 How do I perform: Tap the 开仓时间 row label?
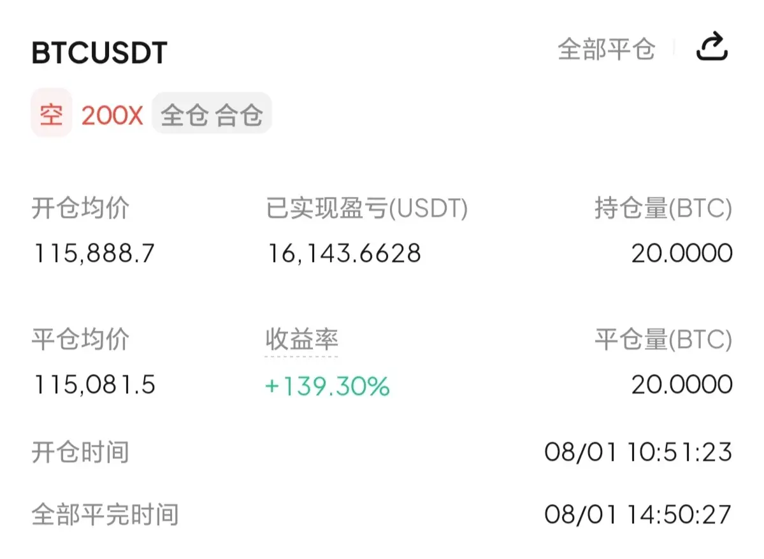(80, 452)
